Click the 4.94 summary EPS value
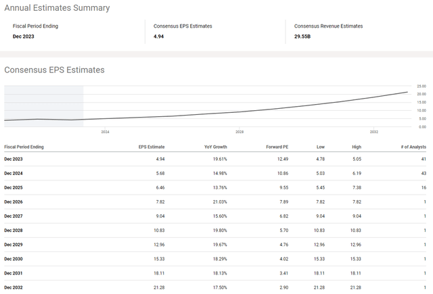 tap(160, 36)
